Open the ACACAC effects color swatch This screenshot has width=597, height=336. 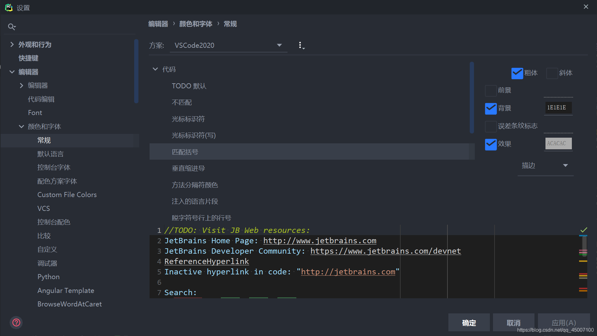558,144
